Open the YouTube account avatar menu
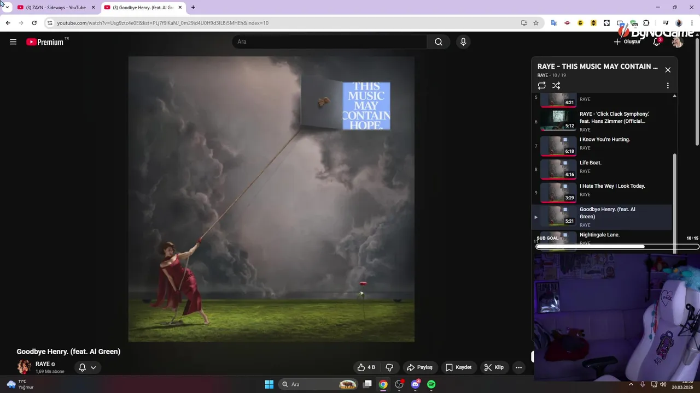 [x=678, y=42]
